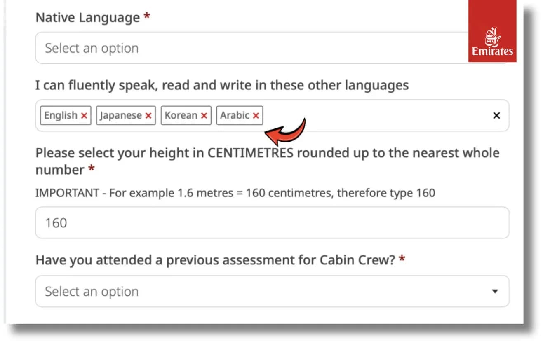Image resolution: width=550 pixels, height=341 pixels.
Task: Click the English tag label
Action: (61, 116)
